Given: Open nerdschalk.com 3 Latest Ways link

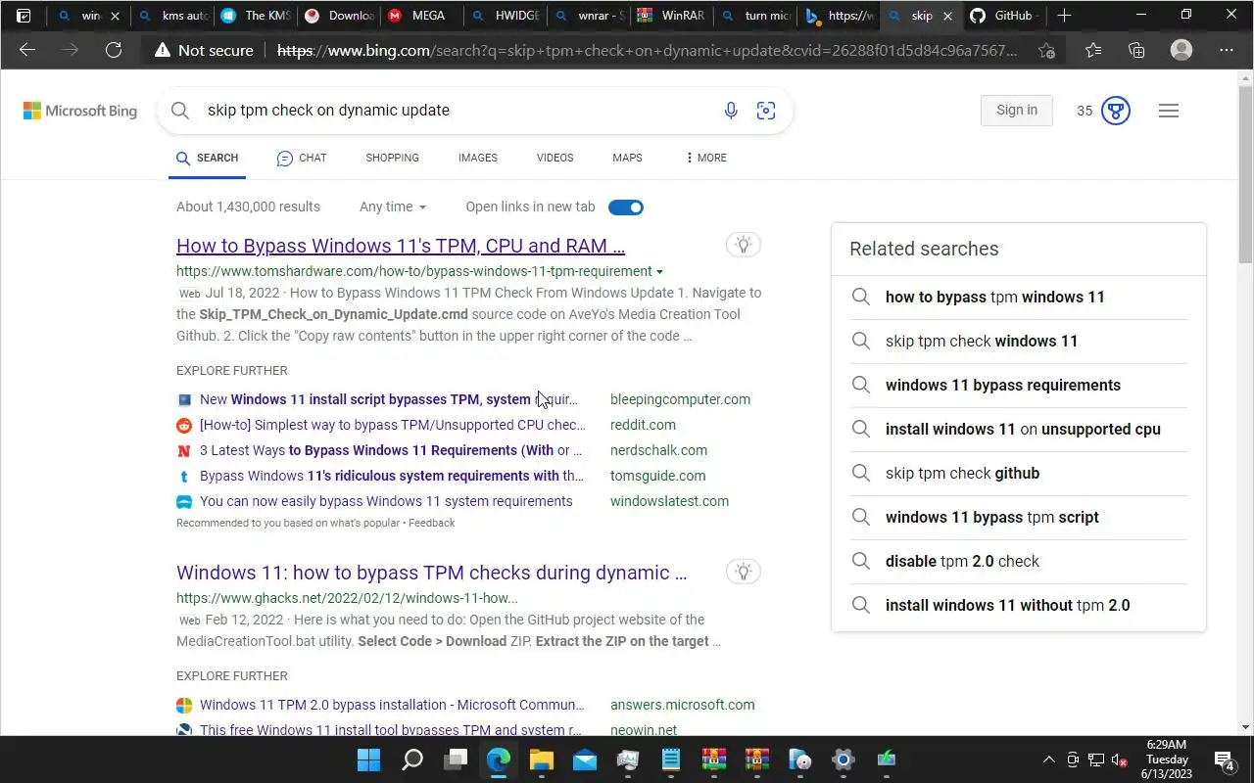Looking at the screenshot, I should click(x=391, y=450).
